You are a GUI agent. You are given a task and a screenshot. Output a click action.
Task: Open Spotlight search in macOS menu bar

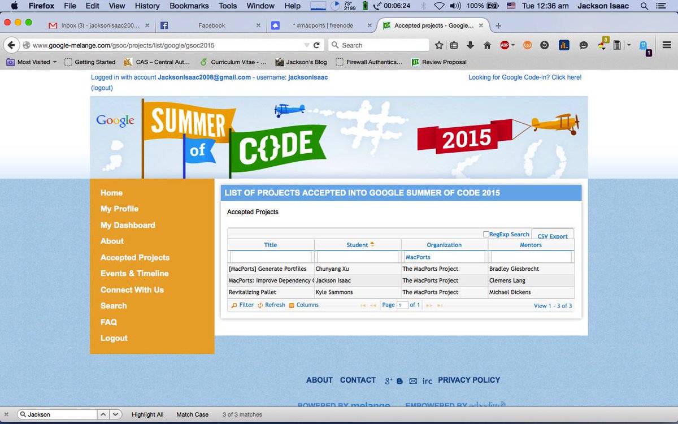(645, 6)
